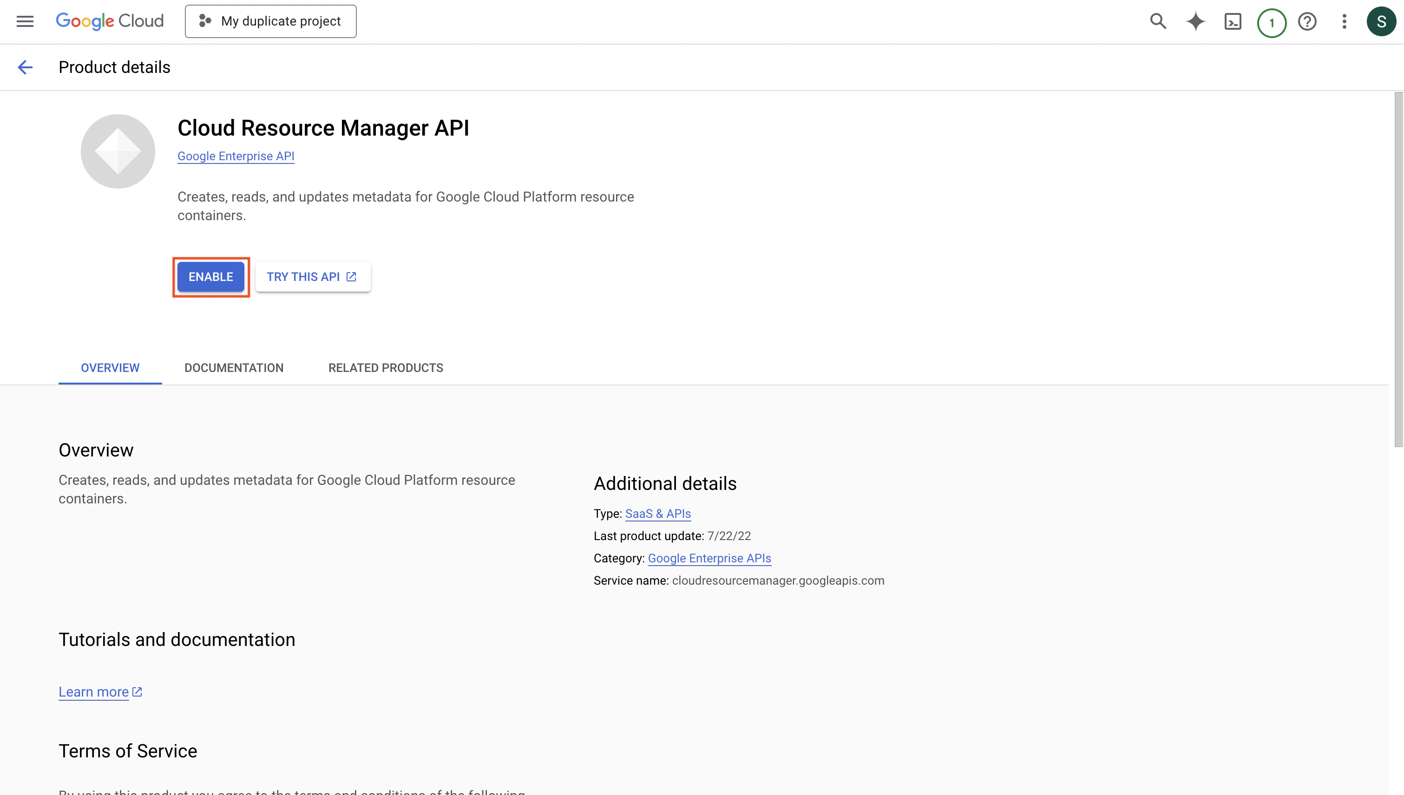Open the three-dot settings menu
1404x795 pixels.
tap(1345, 21)
